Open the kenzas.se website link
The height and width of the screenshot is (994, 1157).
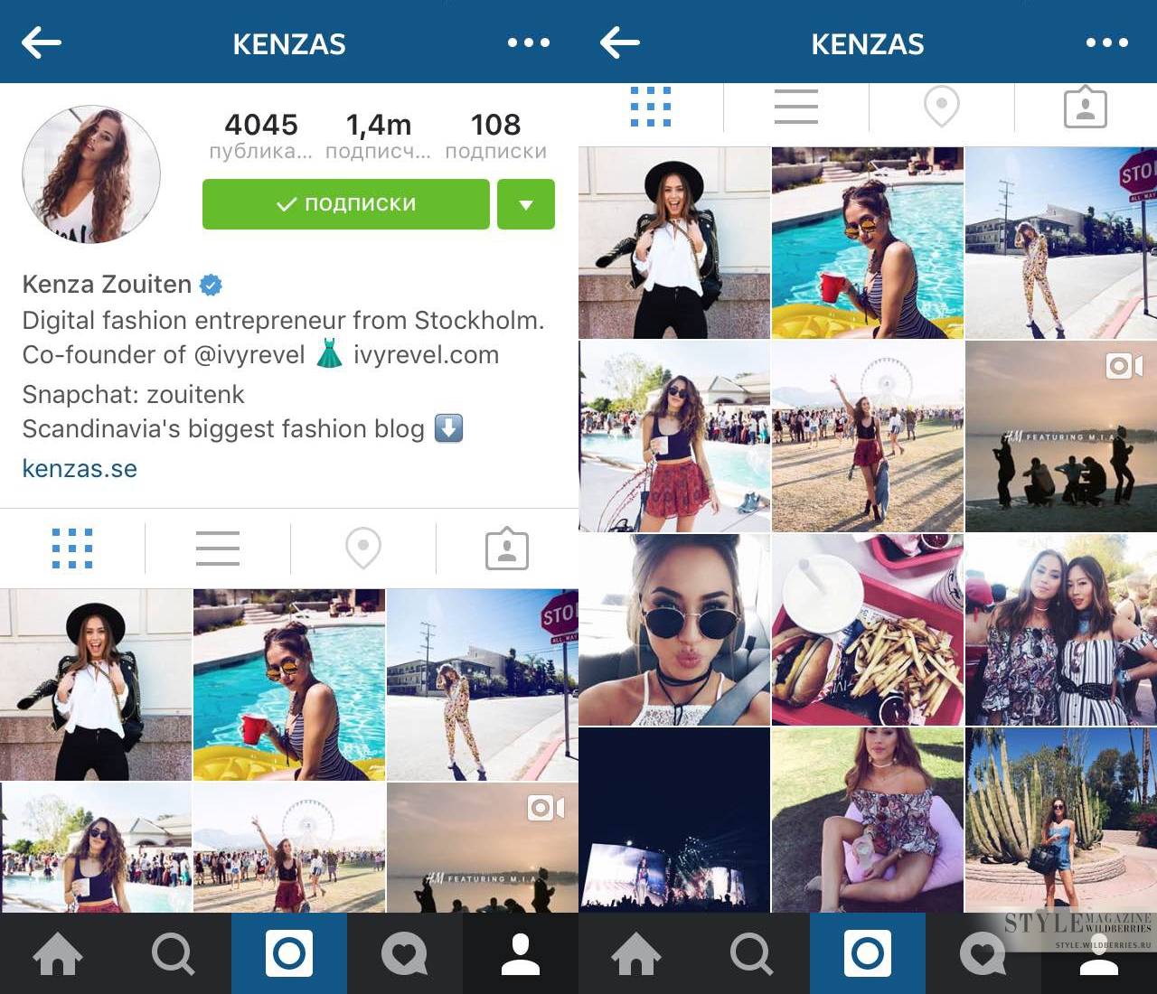pos(80,469)
